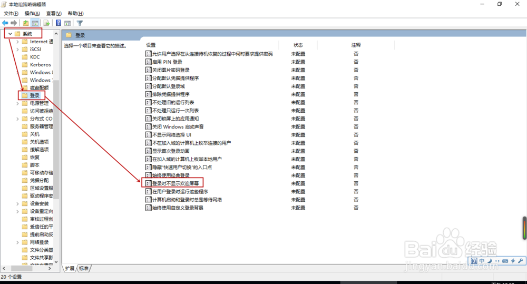The height and width of the screenshot is (284, 527).
Task: Expand the 设备重定向 tree node
Action: [17, 211]
